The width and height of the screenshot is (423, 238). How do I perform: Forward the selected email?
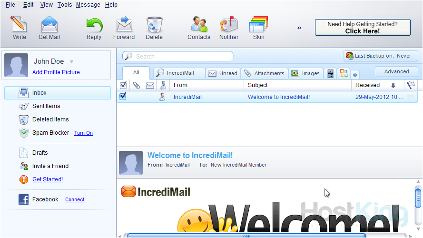(124, 28)
